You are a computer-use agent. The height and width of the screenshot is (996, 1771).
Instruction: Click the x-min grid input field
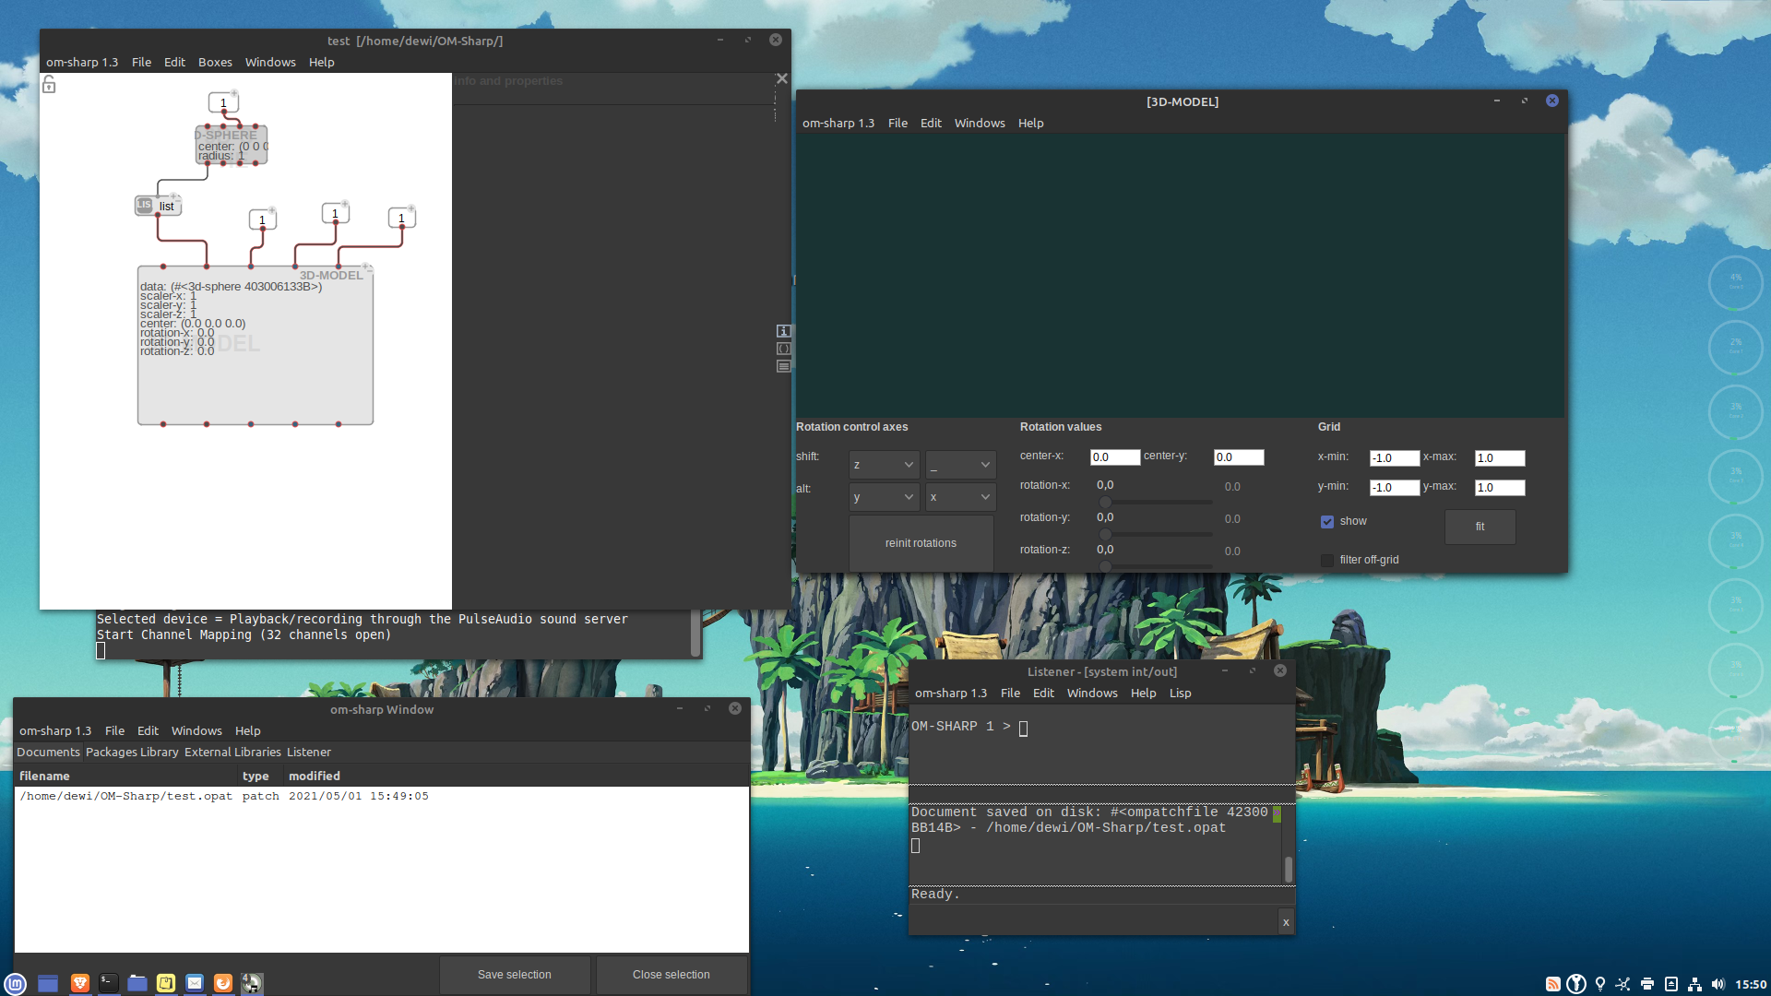pyautogui.click(x=1395, y=458)
